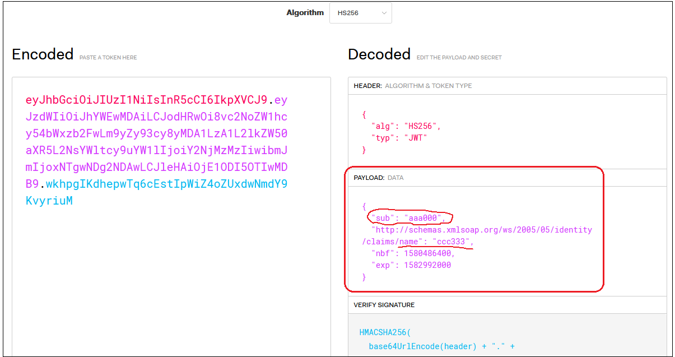The image size is (675, 357).
Task: Click the blue signature segment of the encoded token
Action: click(166, 184)
